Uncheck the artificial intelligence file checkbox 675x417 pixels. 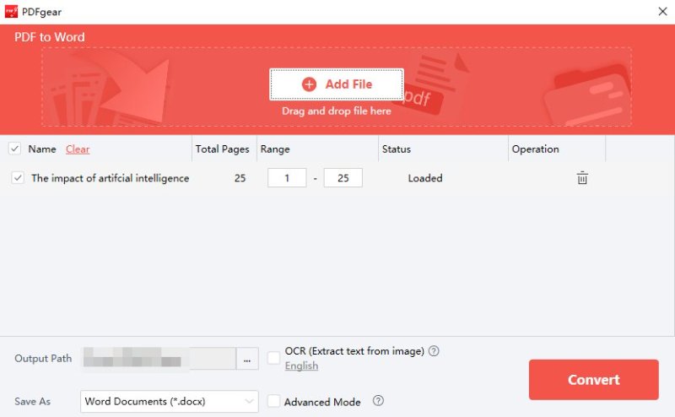click(18, 178)
